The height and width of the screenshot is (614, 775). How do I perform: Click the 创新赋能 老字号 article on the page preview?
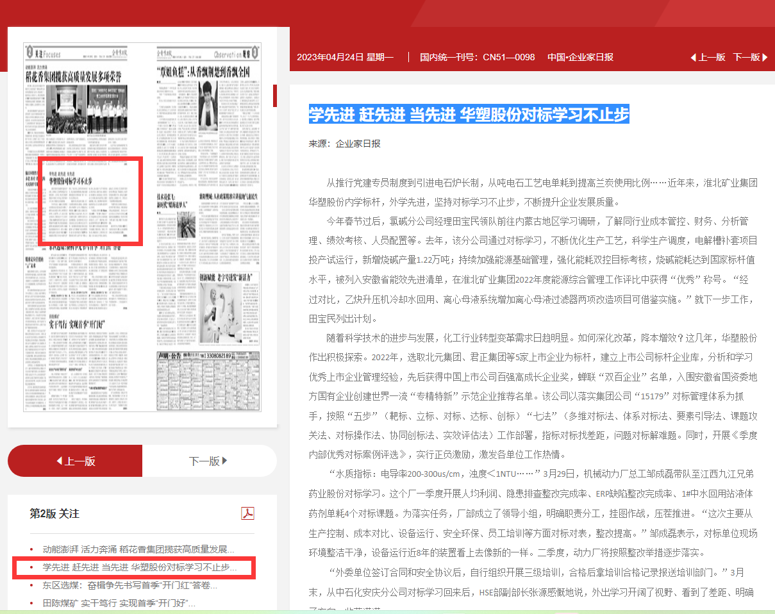coord(225,278)
